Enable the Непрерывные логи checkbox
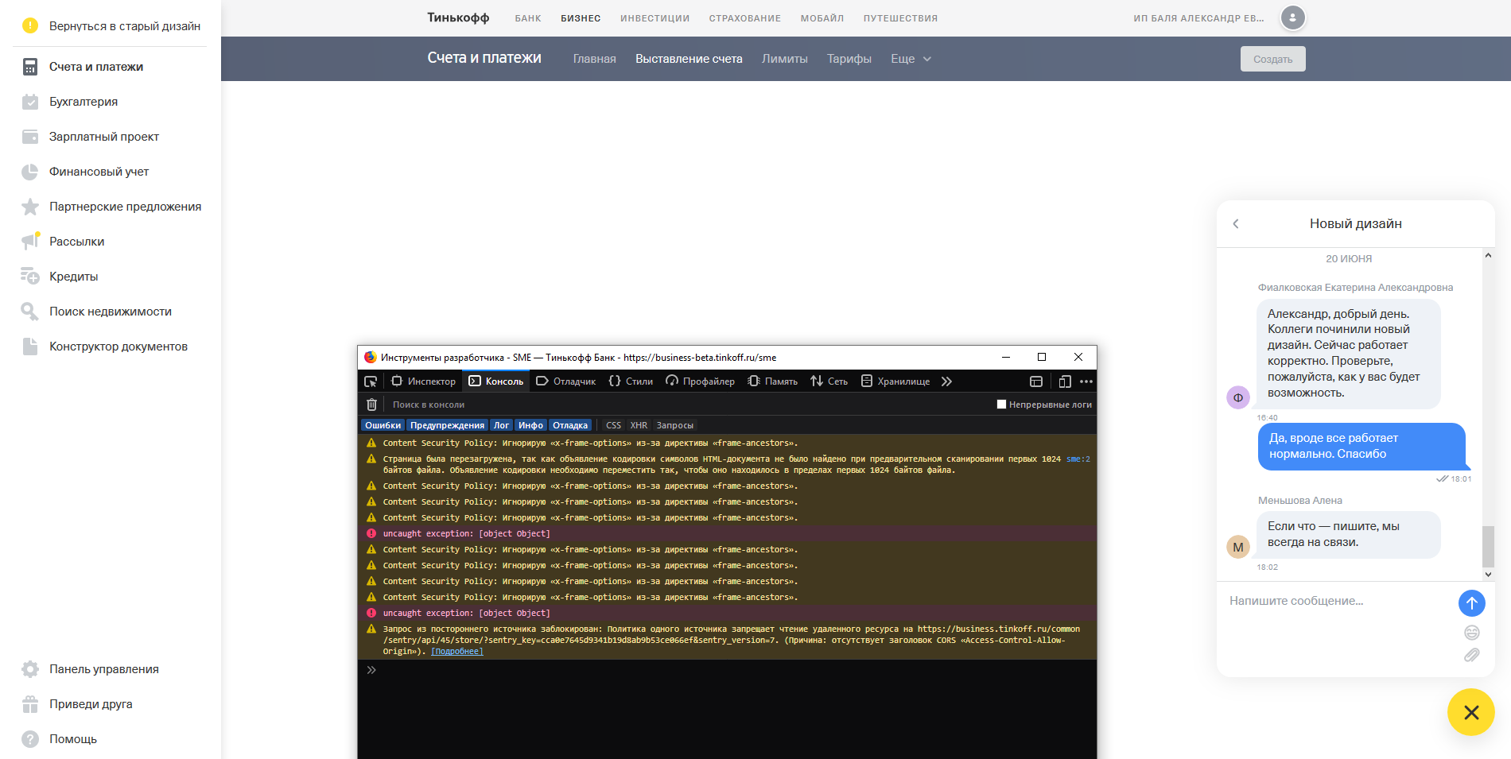 click(1001, 405)
